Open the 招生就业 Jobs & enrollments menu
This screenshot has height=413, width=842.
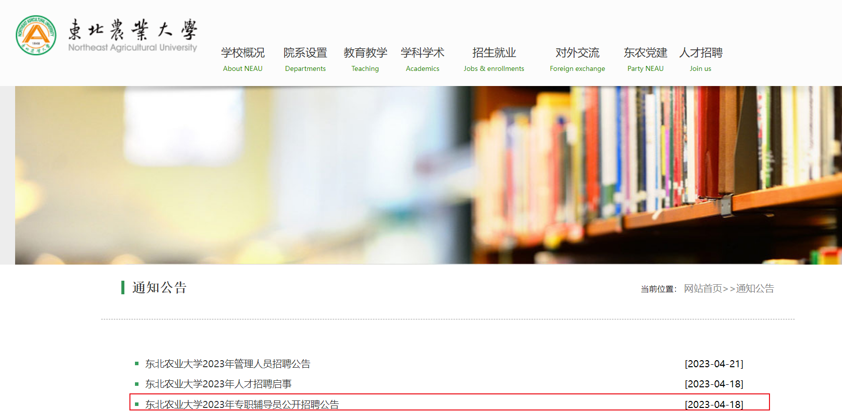(494, 59)
